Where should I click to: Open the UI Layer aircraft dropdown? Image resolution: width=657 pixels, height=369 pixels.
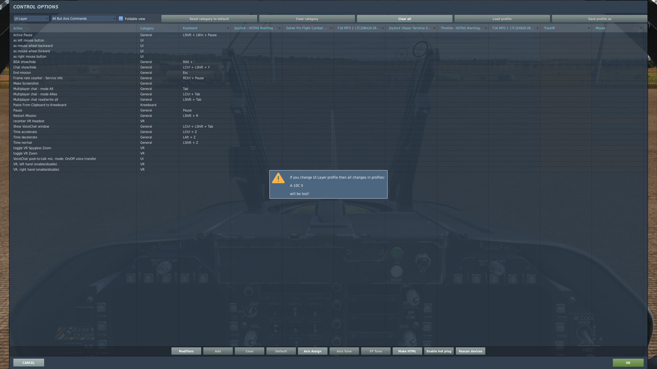(31, 18)
